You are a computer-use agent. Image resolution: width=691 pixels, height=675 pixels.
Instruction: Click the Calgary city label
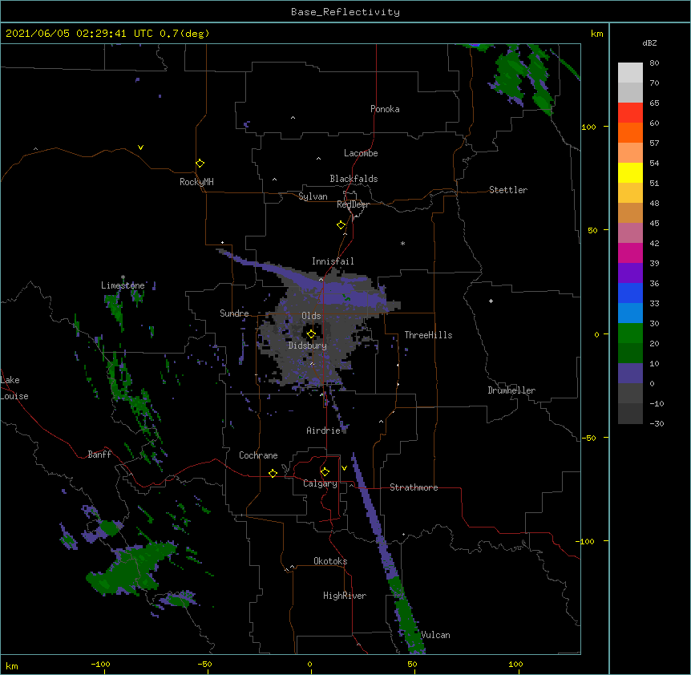pos(320,483)
